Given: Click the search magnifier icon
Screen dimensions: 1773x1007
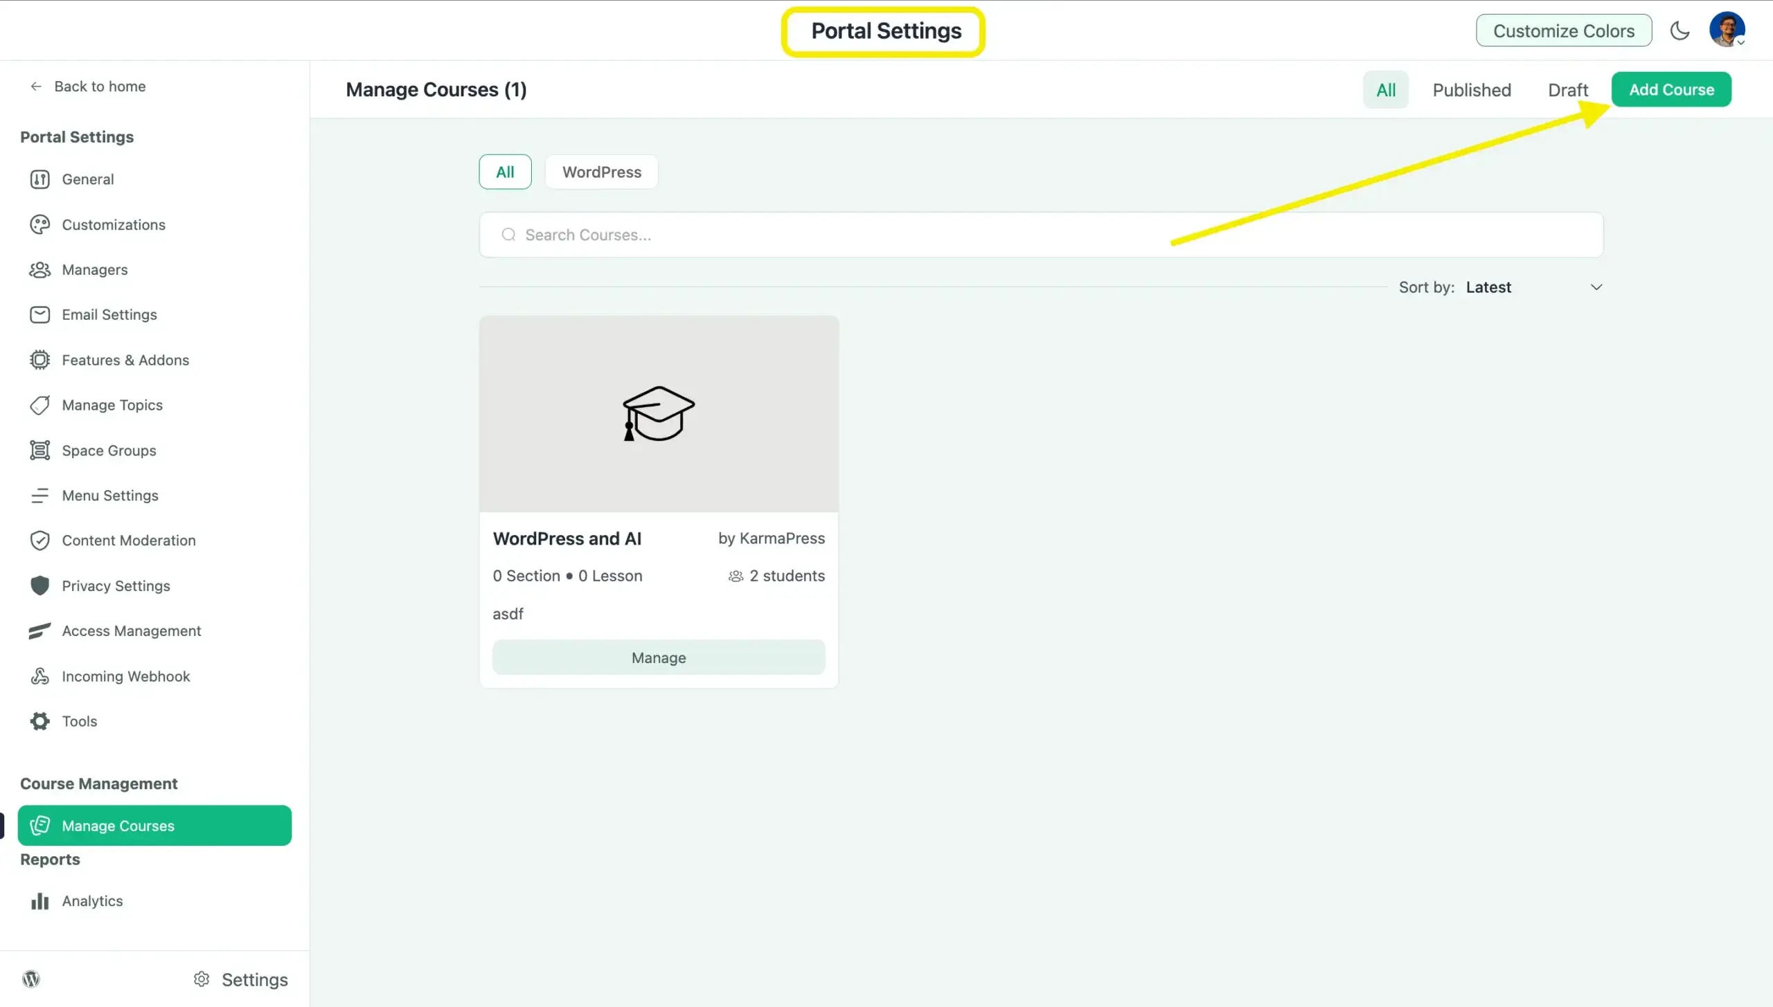Looking at the screenshot, I should [508, 235].
